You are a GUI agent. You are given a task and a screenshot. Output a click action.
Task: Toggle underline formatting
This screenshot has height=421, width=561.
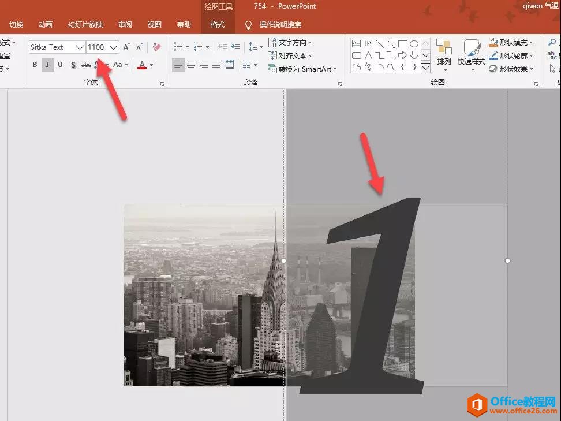(60, 65)
